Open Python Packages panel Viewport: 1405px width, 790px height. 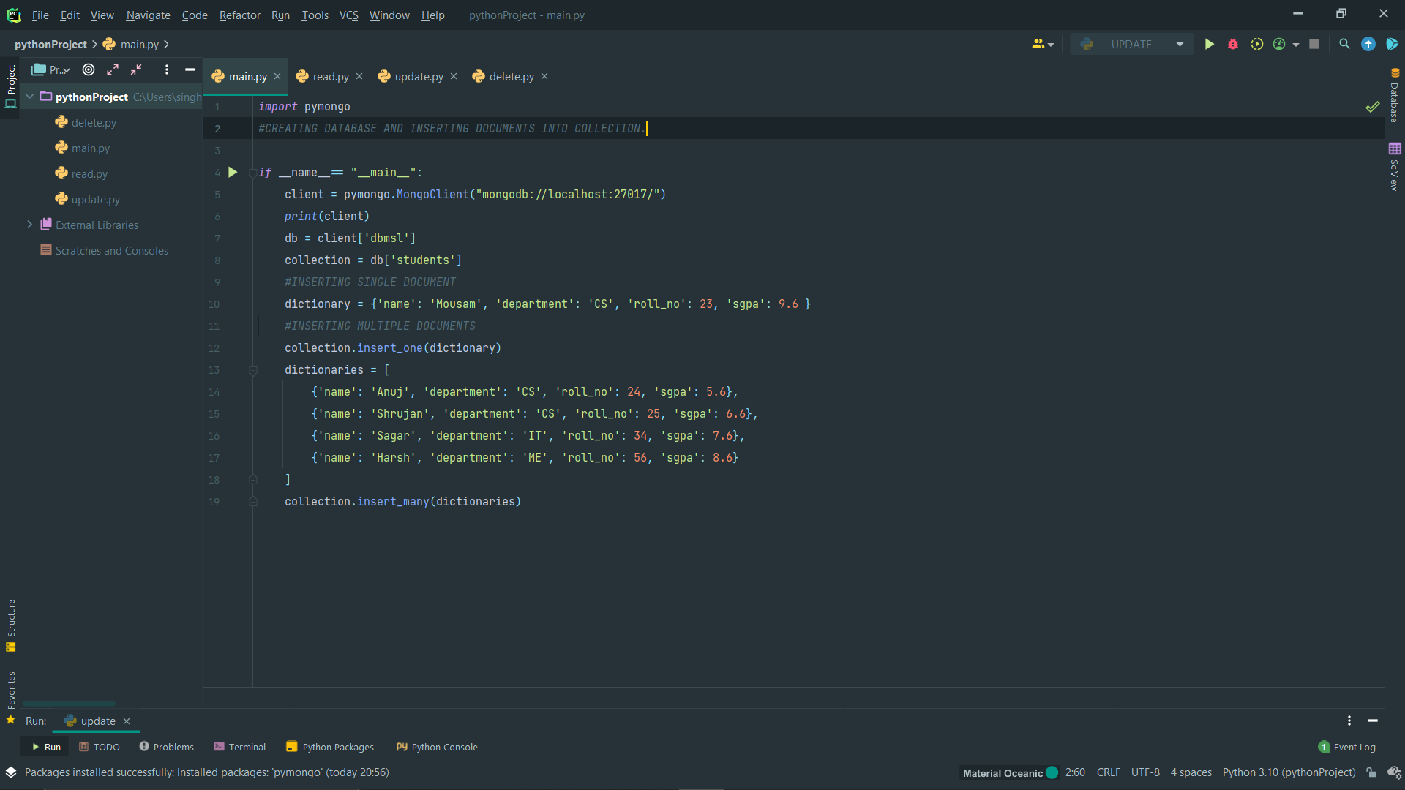[x=337, y=747]
